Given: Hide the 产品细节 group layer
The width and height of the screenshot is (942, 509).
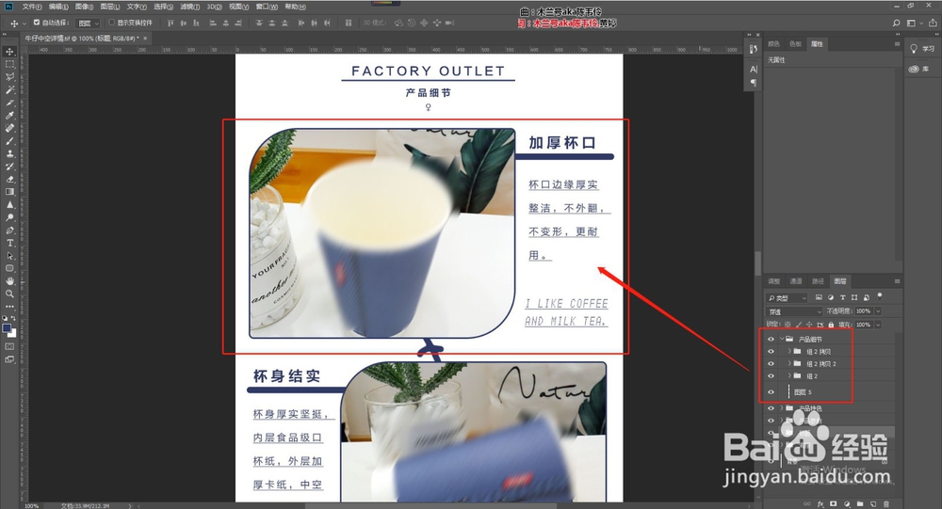Looking at the screenshot, I should pos(771,339).
